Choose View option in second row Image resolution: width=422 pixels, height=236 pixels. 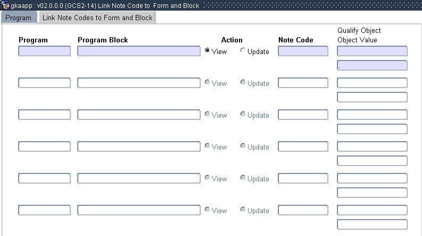pyautogui.click(x=208, y=83)
